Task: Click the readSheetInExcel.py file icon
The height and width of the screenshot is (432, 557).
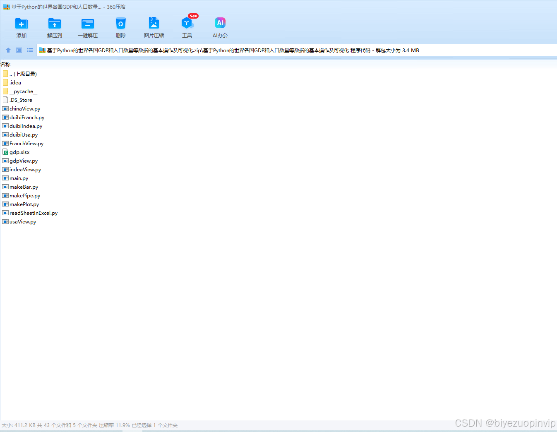Action: pyautogui.click(x=5, y=213)
